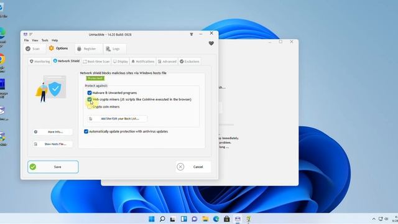This screenshot has height=224, width=398.
Task: Click the trophy icon in UnHackMe title bar
Action: (x=192, y=34)
